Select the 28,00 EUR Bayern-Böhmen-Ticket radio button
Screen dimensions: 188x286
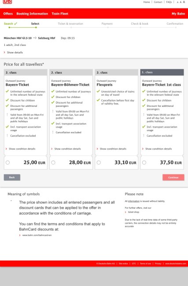click(x=53, y=162)
